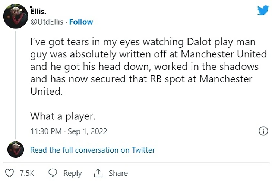Open the @UtdEllis handle link
Viewport: 272px width, 181px height.
click(47, 22)
